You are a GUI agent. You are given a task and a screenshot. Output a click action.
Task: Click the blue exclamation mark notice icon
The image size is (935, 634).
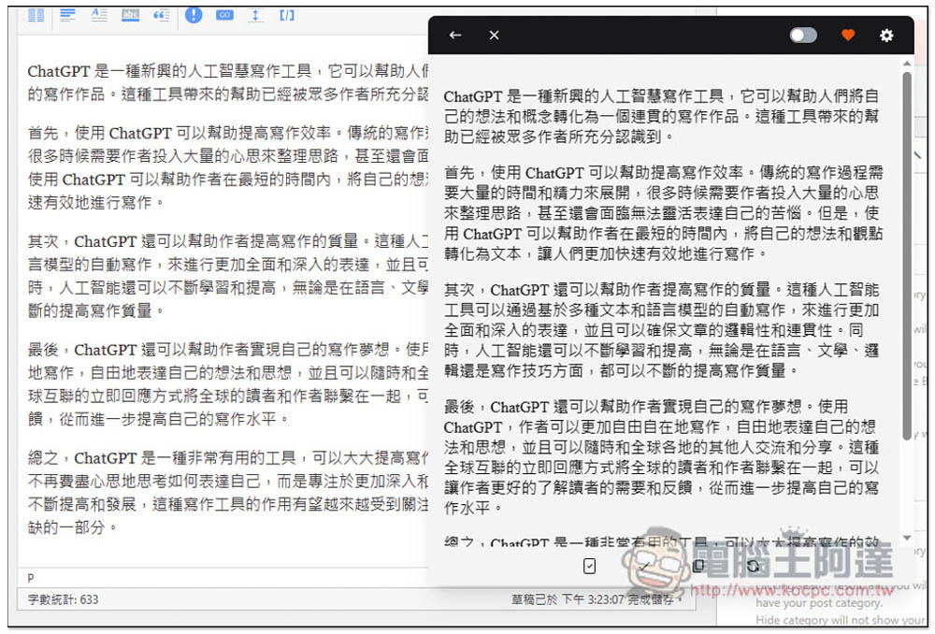pos(194,14)
